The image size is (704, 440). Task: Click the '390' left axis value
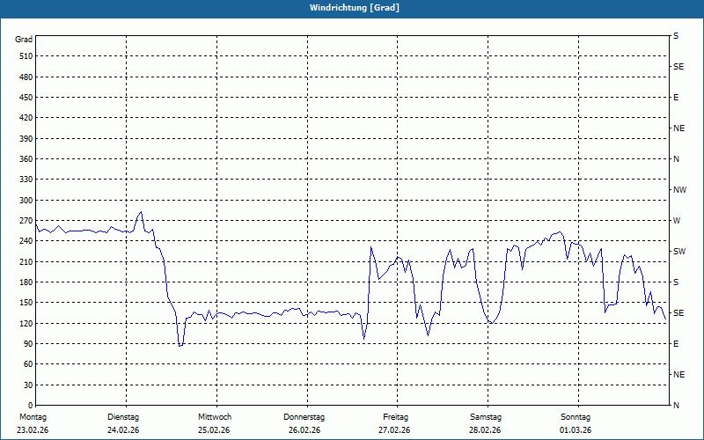pos(26,139)
